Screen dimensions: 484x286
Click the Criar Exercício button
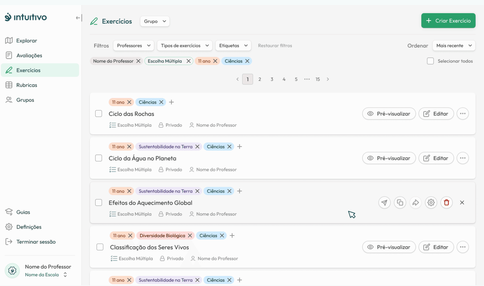tap(448, 21)
